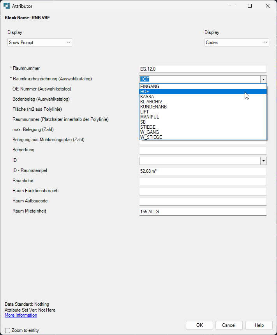Collapse the Raumkurzbezeichnung dropdown arrow

(263, 79)
